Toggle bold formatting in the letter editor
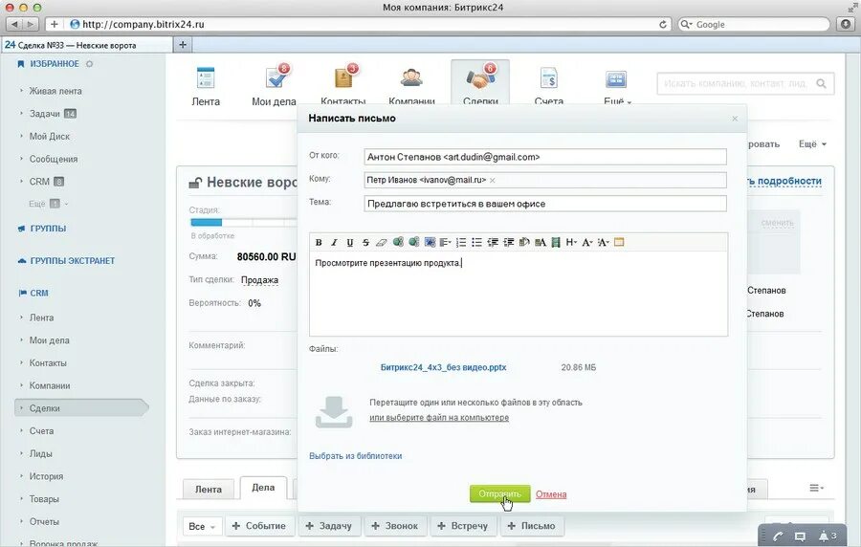 click(319, 242)
